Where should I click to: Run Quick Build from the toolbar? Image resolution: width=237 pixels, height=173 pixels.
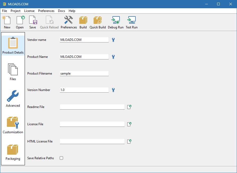98,22
